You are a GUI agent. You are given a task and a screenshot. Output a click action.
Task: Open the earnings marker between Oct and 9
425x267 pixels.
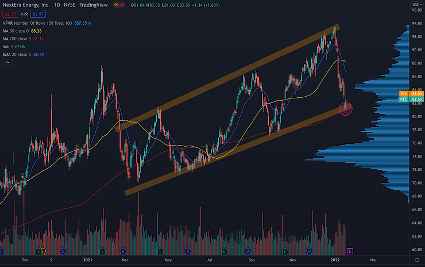tap(38, 251)
